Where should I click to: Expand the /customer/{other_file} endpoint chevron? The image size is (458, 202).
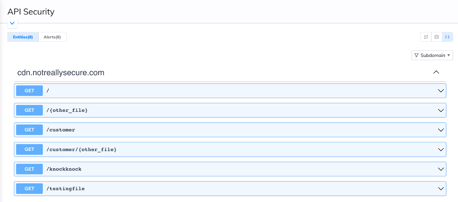pos(441,150)
